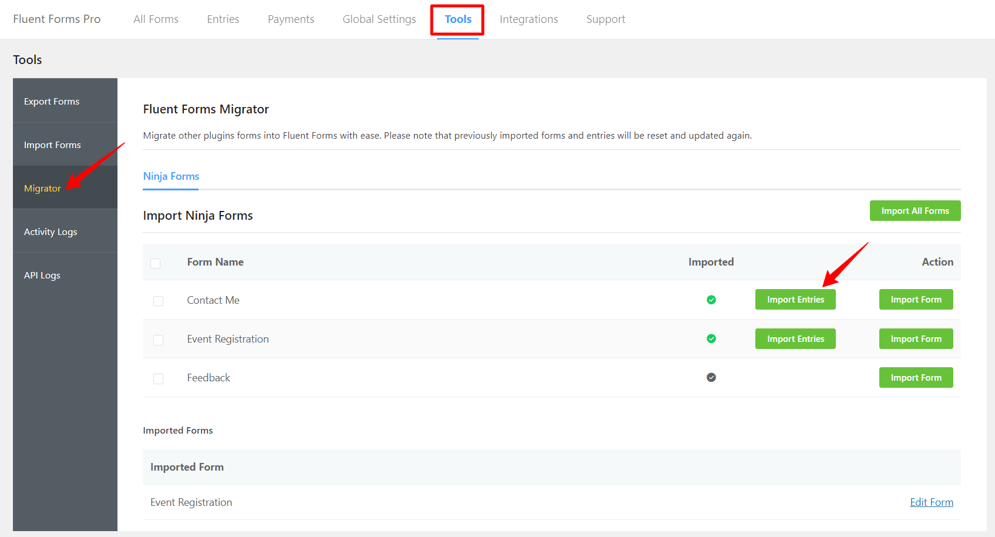Screen dimensions: 995x537
Task: Click the Import Ninja Forms heading
Action: [x=198, y=216]
